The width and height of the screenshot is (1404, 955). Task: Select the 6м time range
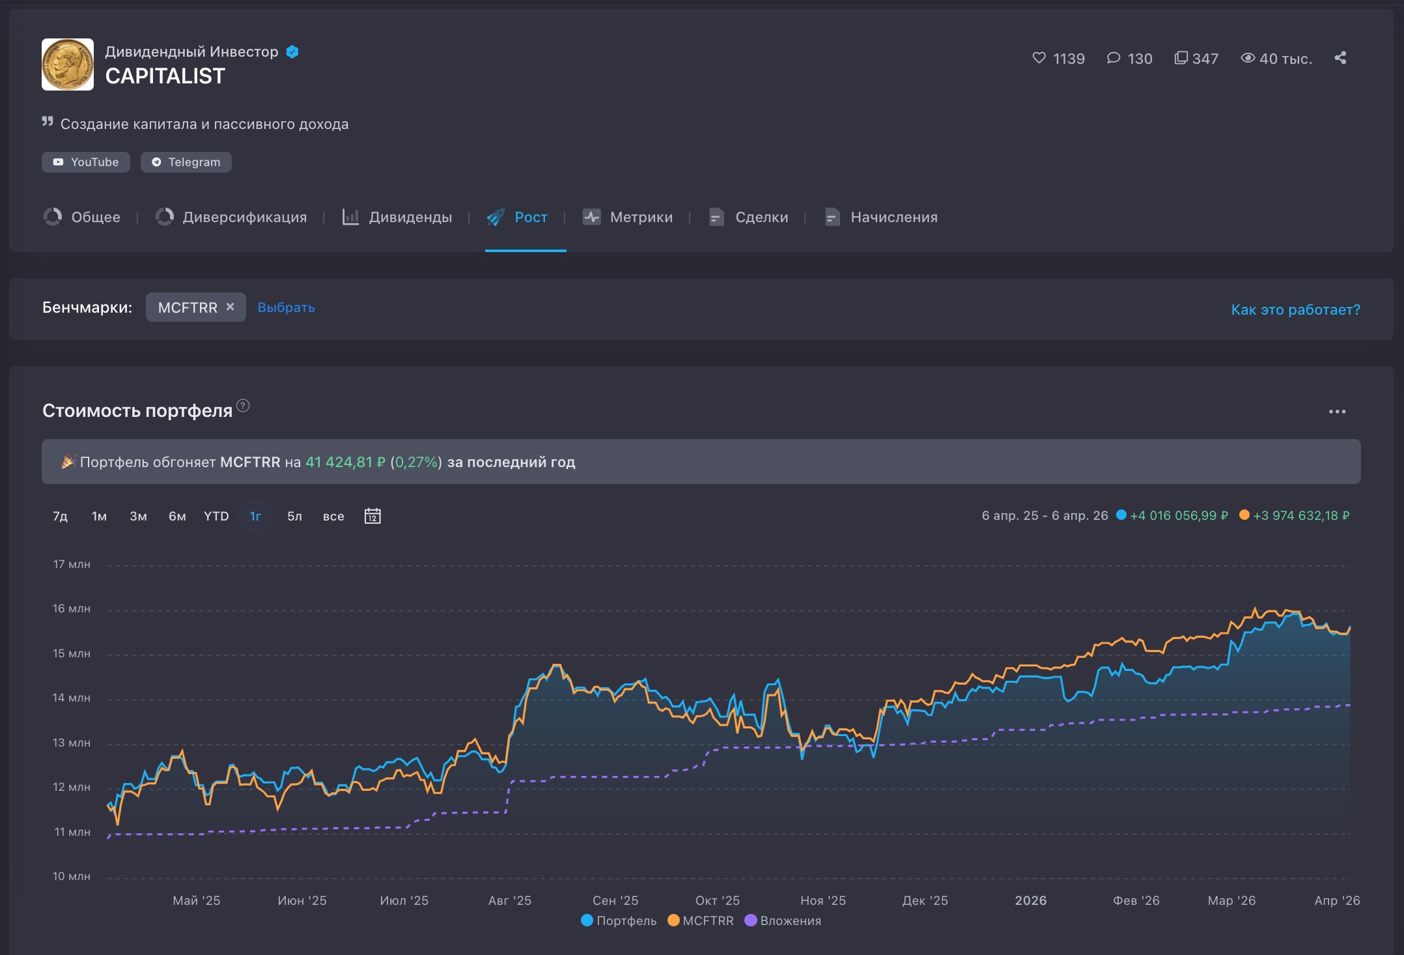click(177, 517)
